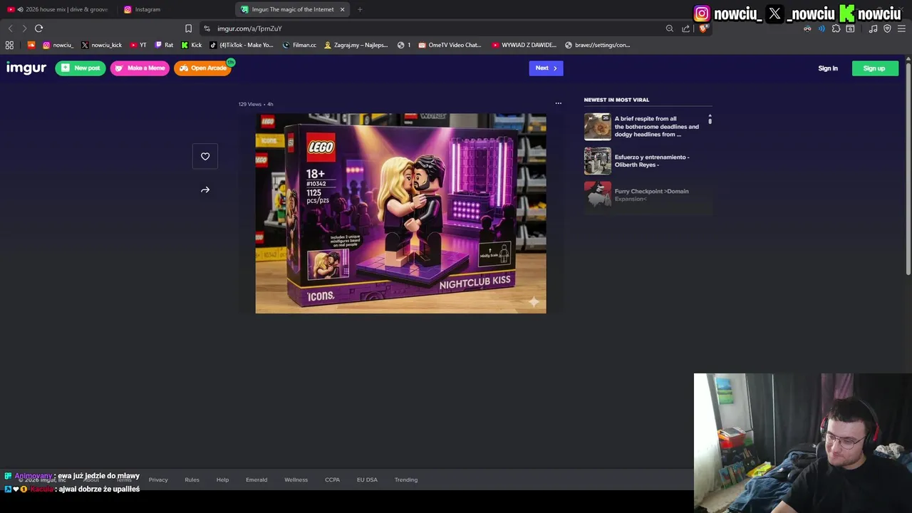Go back in browser history
Image resolution: width=912 pixels, height=513 pixels.
point(10,28)
